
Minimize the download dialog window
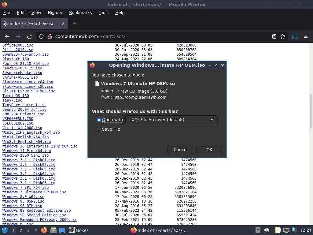pyautogui.click(x=210, y=65)
